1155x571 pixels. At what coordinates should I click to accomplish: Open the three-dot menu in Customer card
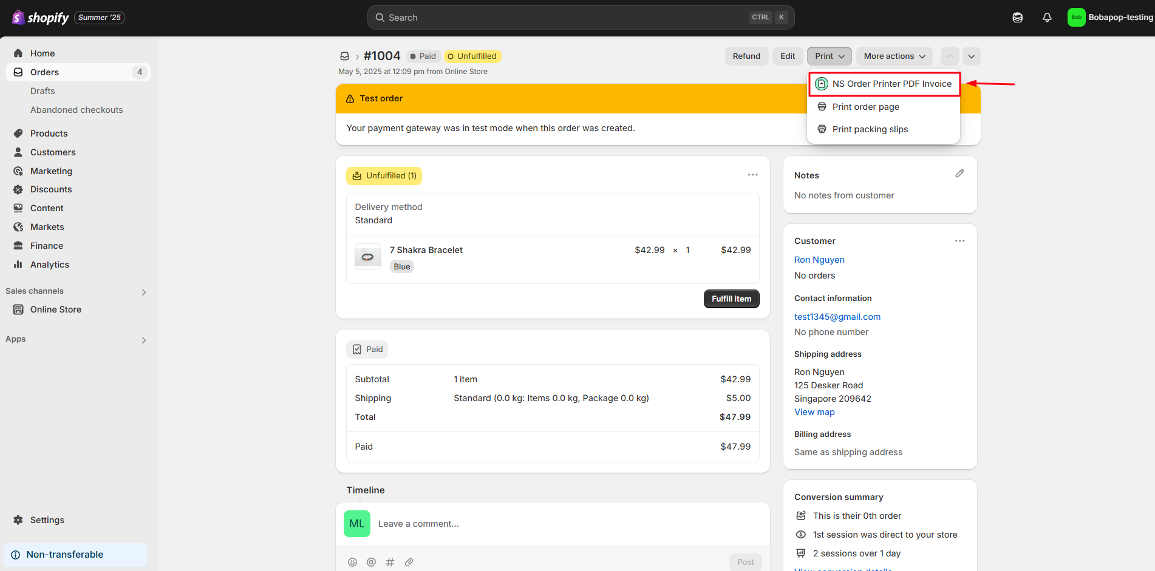959,241
